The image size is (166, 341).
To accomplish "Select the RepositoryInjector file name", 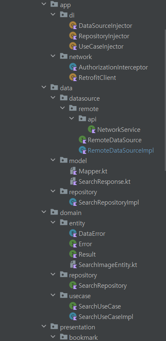I will (104, 36).
